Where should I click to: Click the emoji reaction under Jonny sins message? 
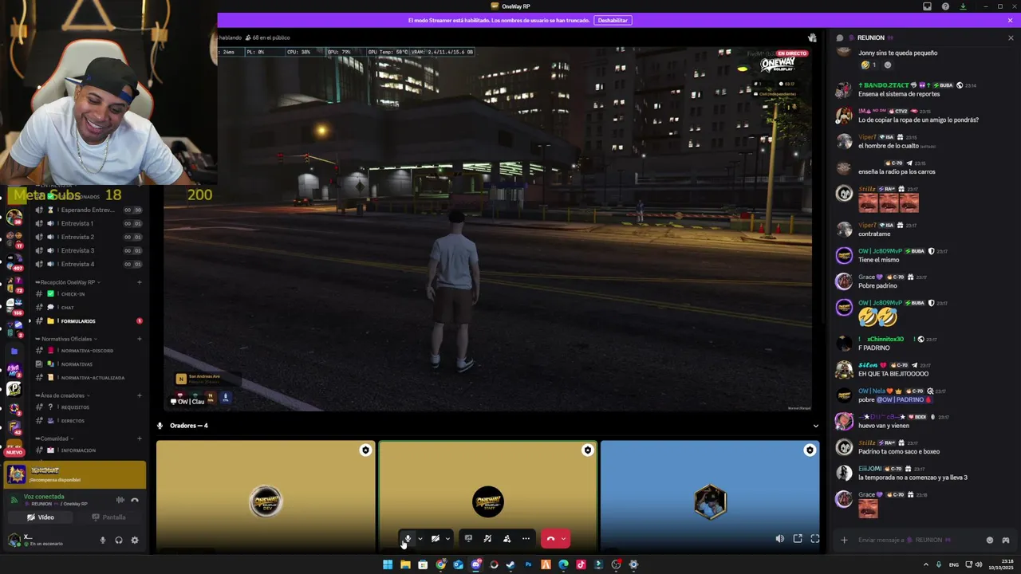pyautogui.click(x=868, y=65)
